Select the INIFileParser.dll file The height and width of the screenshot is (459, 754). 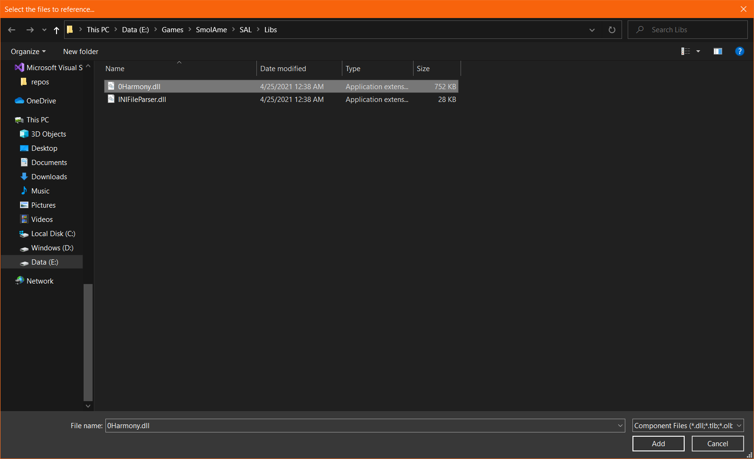pyautogui.click(x=281, y=99)
